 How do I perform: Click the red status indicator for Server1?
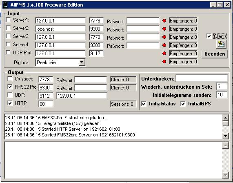coord(164,21)
